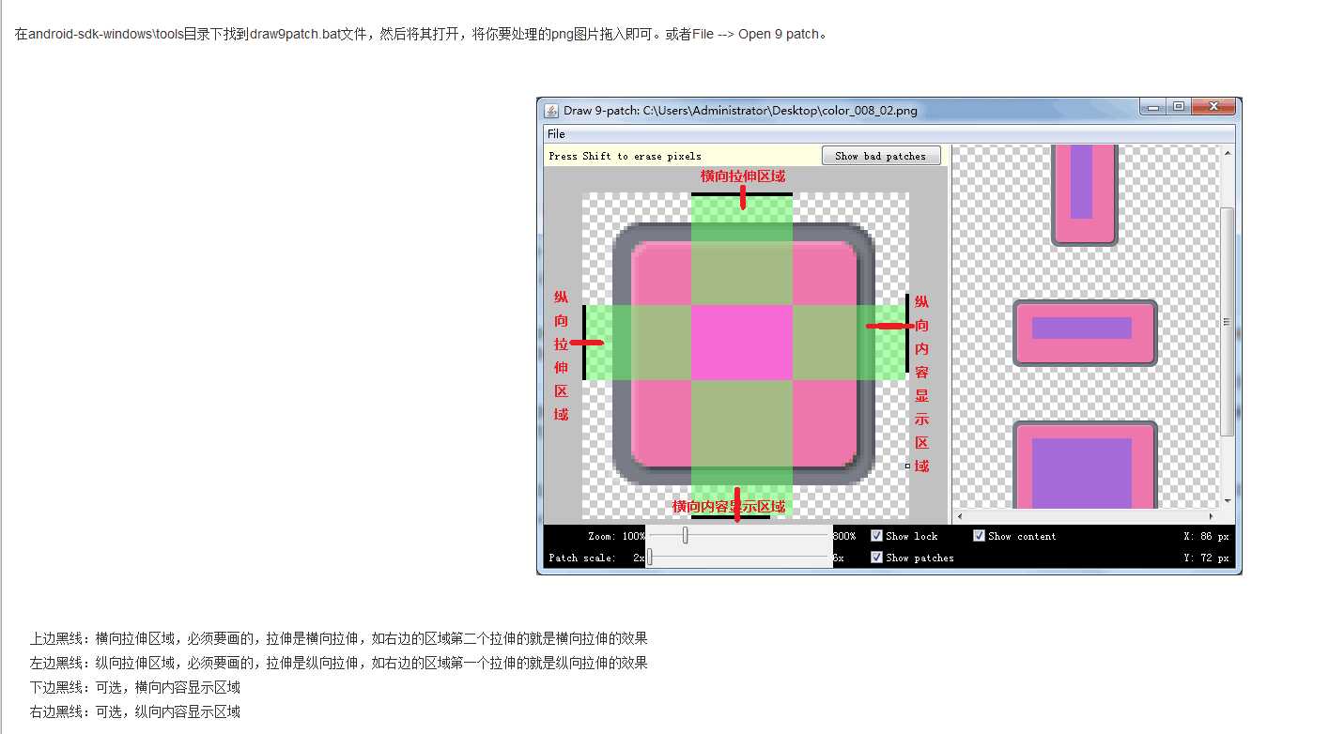Image resolution: width=1329 pixels, height=734 pixels.
Task: Click the both-directions stretched preview image
Action: 1085,465
